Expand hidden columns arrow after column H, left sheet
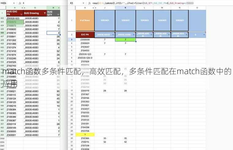 (59, 8)
